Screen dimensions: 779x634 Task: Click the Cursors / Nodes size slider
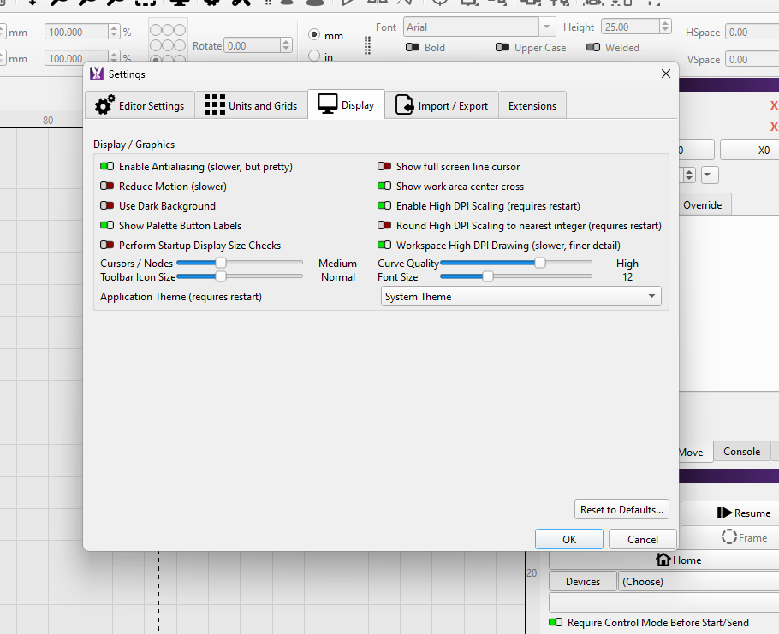[x=240, y=263]
